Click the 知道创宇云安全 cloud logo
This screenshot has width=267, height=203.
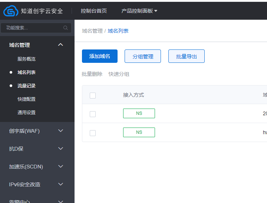[x=11, y=11]
